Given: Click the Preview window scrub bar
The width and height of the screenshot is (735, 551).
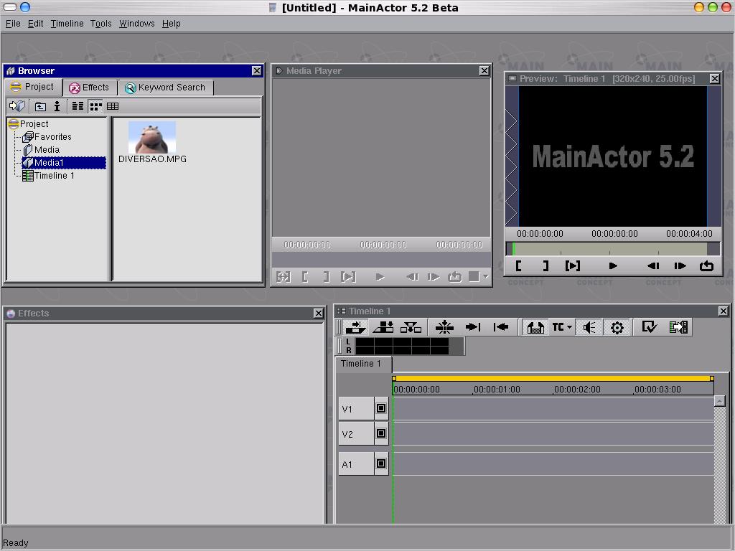Looking at the screenshot, I should point(613,249).
